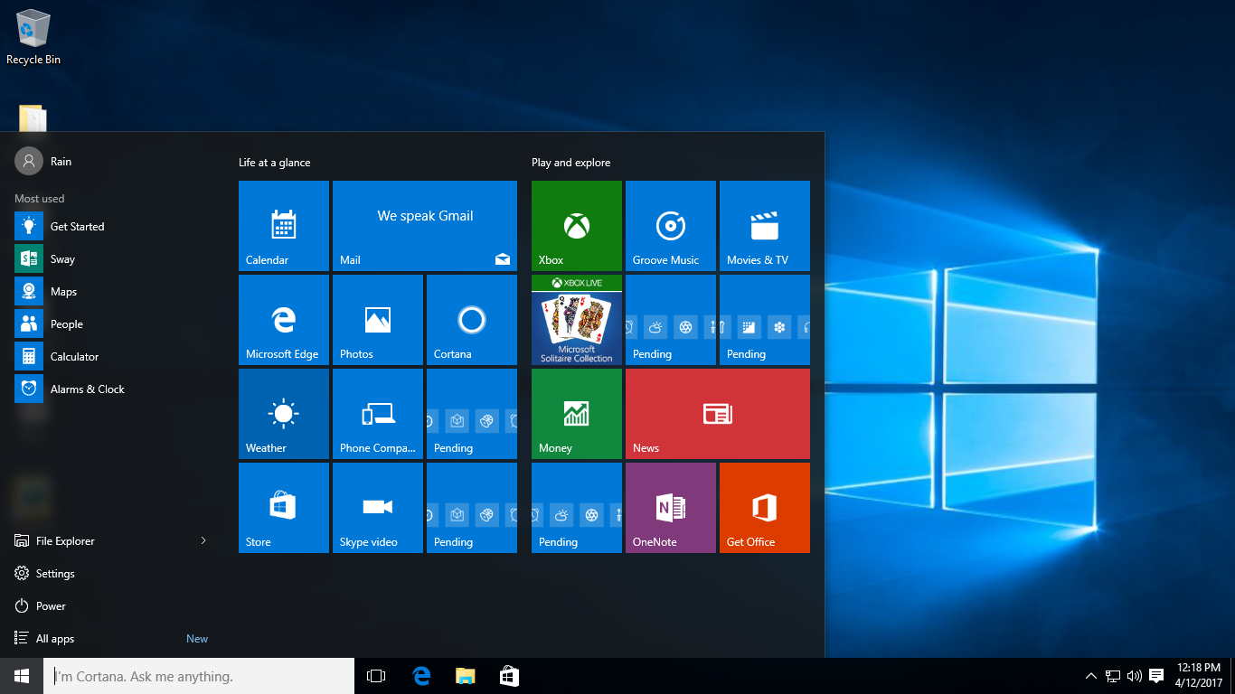1235x694 pixels.
Task: Click the Life at a glance group header
Action: pos(274,163)
